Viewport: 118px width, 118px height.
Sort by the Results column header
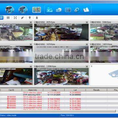(96, 90)
